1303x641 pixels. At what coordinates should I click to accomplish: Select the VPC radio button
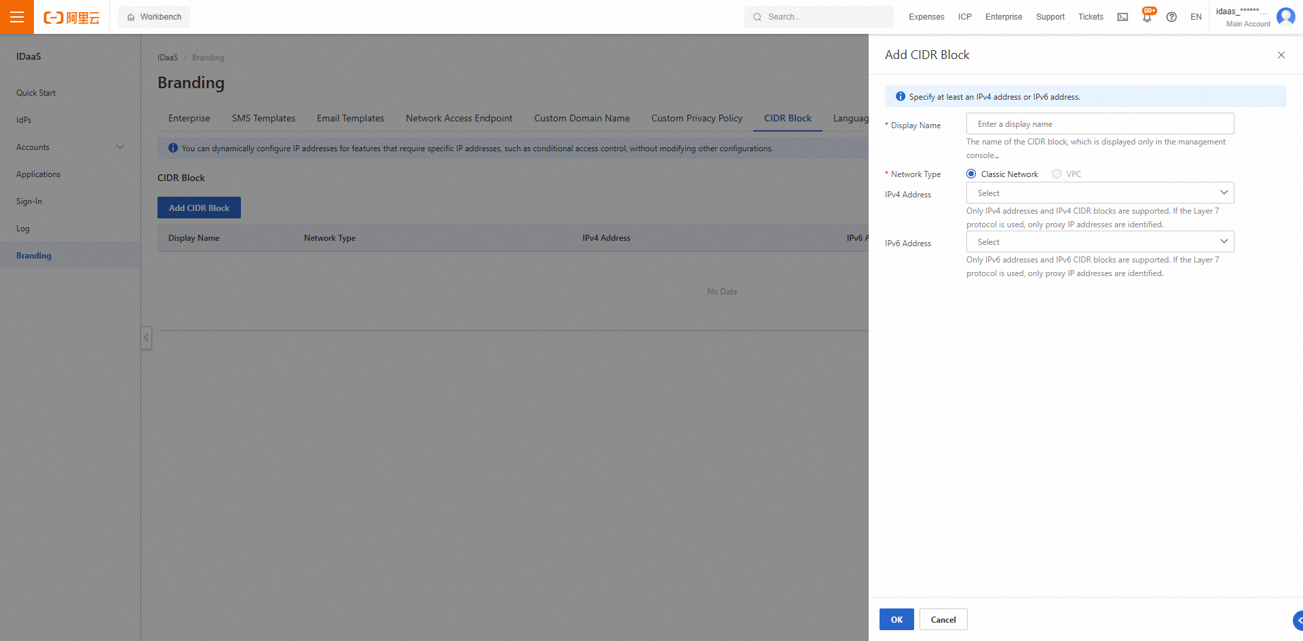[x=1056, y=174]
